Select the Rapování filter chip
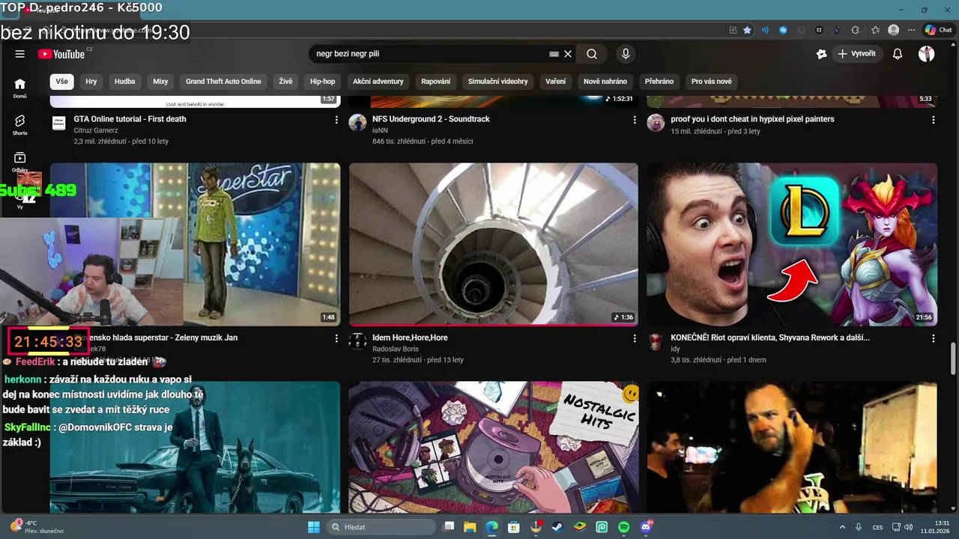 tap(436, 82)
